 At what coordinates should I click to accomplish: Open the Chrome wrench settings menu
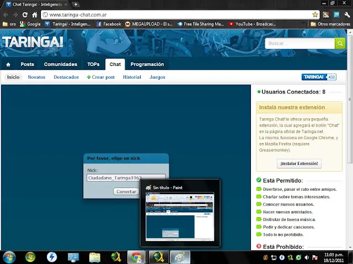[347, 15]
